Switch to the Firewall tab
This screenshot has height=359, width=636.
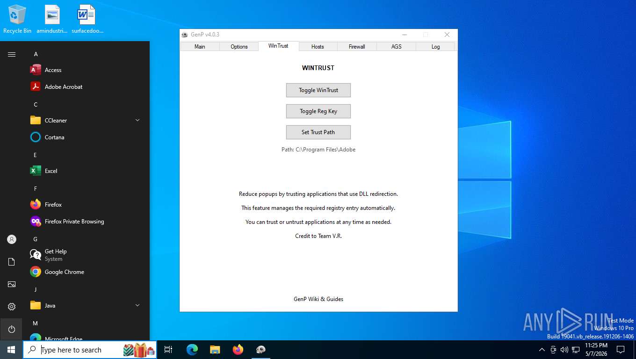(357, 46)
